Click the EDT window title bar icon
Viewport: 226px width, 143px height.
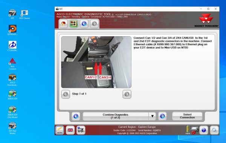pyautogui.click(x=57, y=9)
